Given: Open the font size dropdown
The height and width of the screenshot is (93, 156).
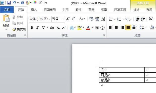Looking at the screenshot, I should 63,19.
